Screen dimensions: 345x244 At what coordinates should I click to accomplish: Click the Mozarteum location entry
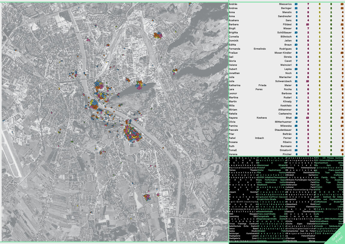(243, 197)
